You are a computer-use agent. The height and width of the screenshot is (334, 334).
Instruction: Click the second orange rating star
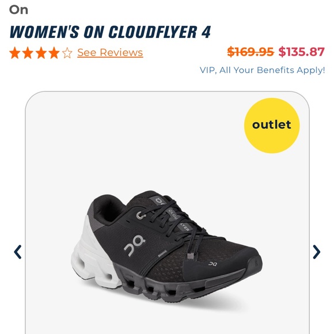(28, 52)
